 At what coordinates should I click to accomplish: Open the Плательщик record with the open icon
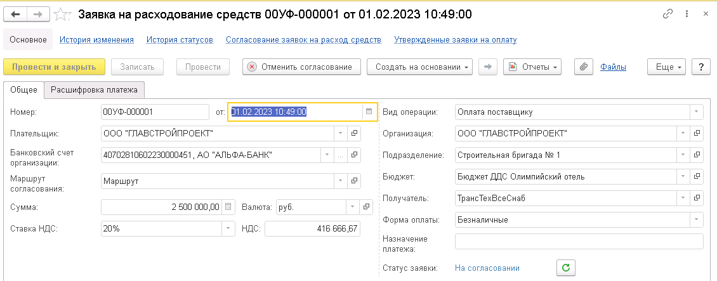(354, 133)
